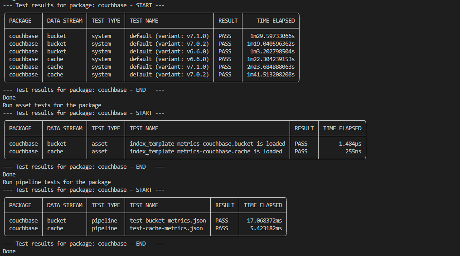Click the line 'Run asset tests for the package'
460x256 pixels.
click(52, 105)
